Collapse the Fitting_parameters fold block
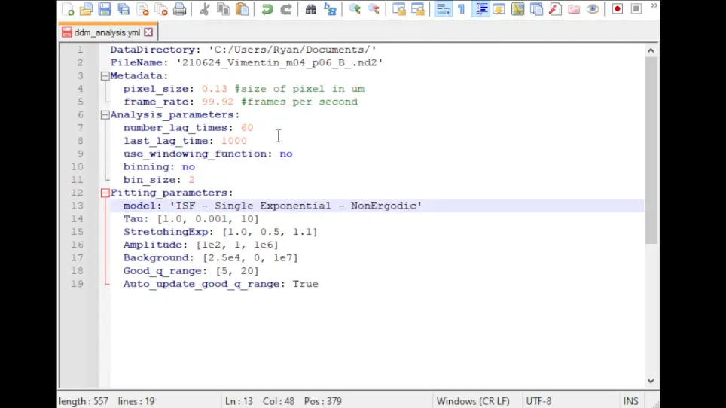 [x=105, y=193]
